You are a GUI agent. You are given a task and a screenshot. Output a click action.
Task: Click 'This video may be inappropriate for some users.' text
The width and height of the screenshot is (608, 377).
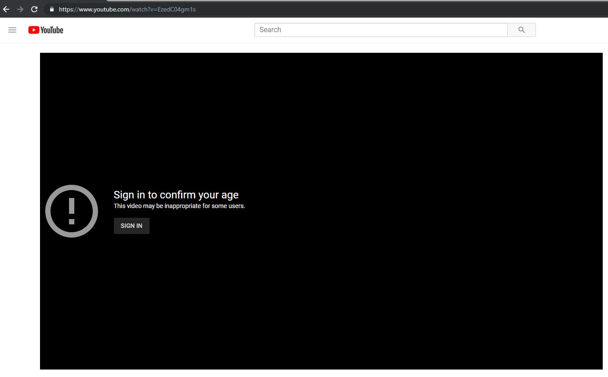coord(179,206)
